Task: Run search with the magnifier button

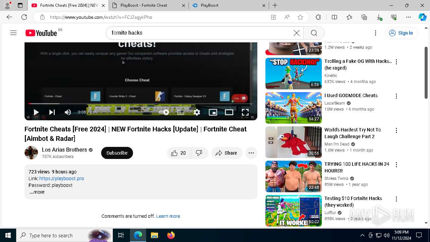Action: (314, 33)
